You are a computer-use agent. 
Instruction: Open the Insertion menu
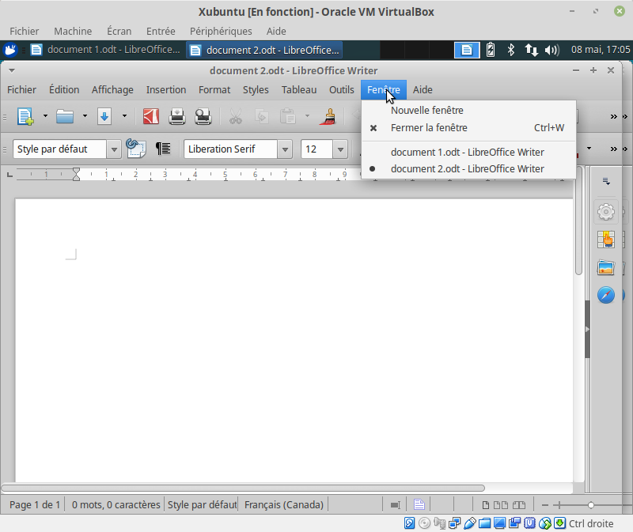(x=166, y=89)
